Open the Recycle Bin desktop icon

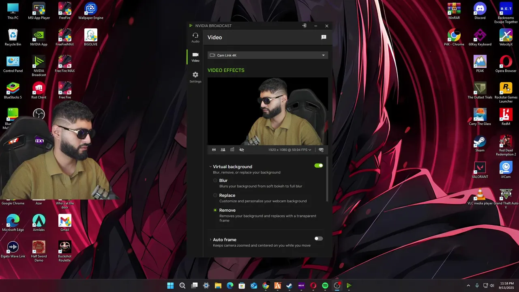(x=13, y=38)
